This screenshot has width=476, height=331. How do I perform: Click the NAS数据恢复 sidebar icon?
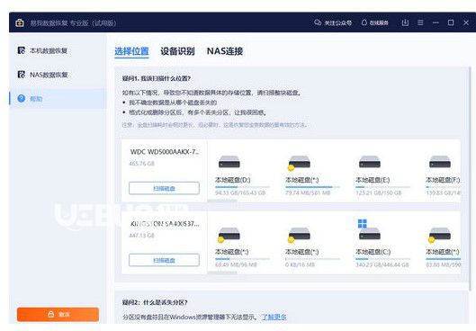tap(22, 75)
